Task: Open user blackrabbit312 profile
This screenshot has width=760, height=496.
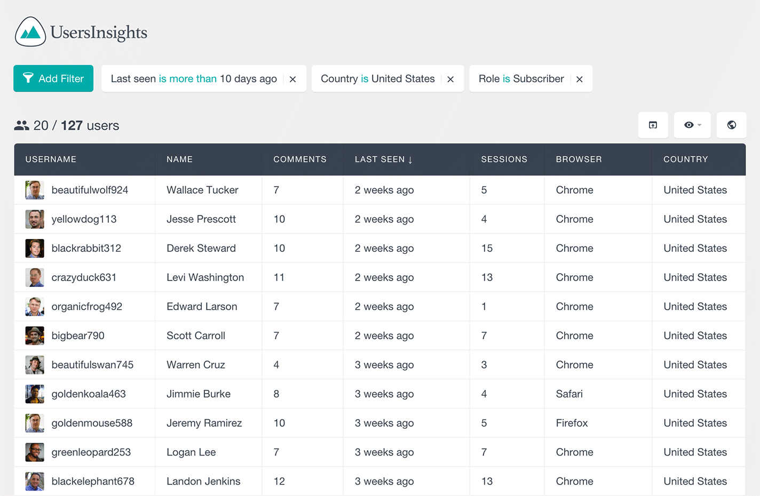Action: [x=86, y=248]
